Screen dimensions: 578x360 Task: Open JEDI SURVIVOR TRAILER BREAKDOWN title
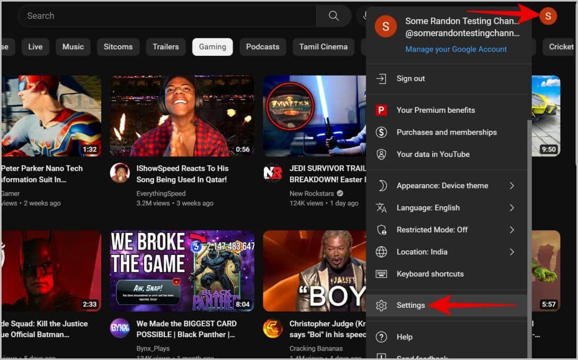328,174
